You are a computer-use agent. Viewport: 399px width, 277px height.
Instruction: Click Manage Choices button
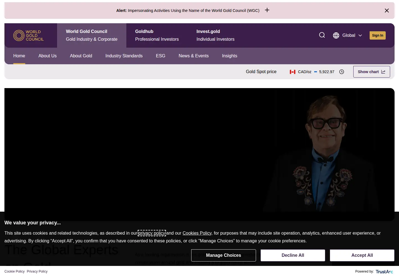tap(224, 255)
